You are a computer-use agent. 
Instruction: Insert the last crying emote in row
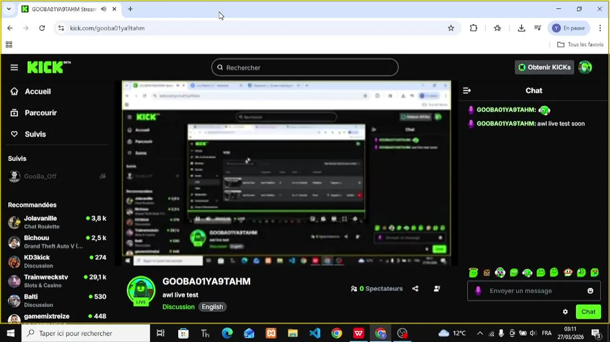pos(595,273)
